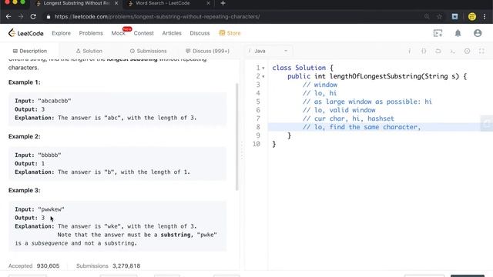Click the lengthOfLongestSubstring method signature
Image resolution: width=493 pixels, height=277 pixels.
[x=377, y=76]
